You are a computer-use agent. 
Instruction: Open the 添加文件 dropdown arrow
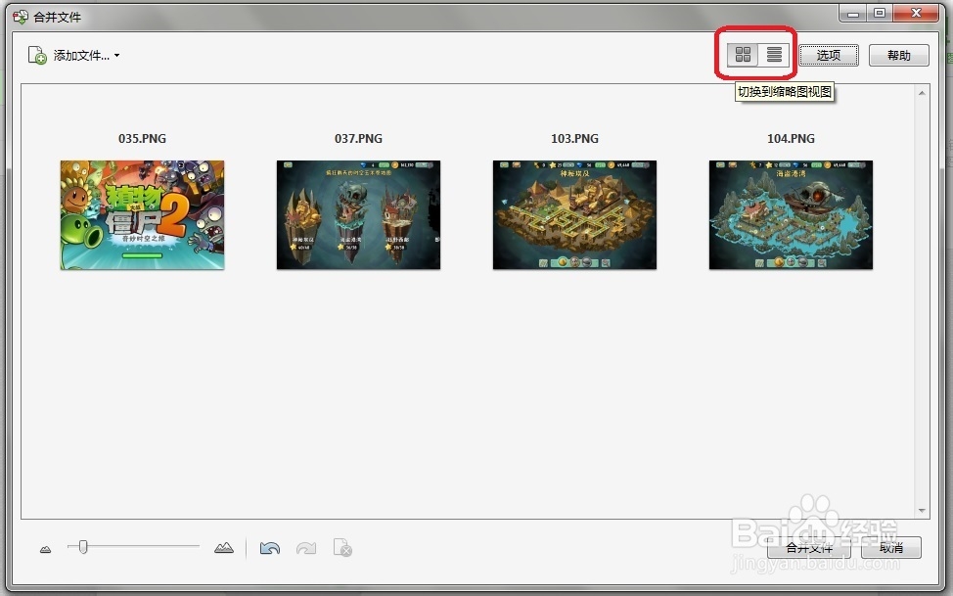tap(116, 56)
